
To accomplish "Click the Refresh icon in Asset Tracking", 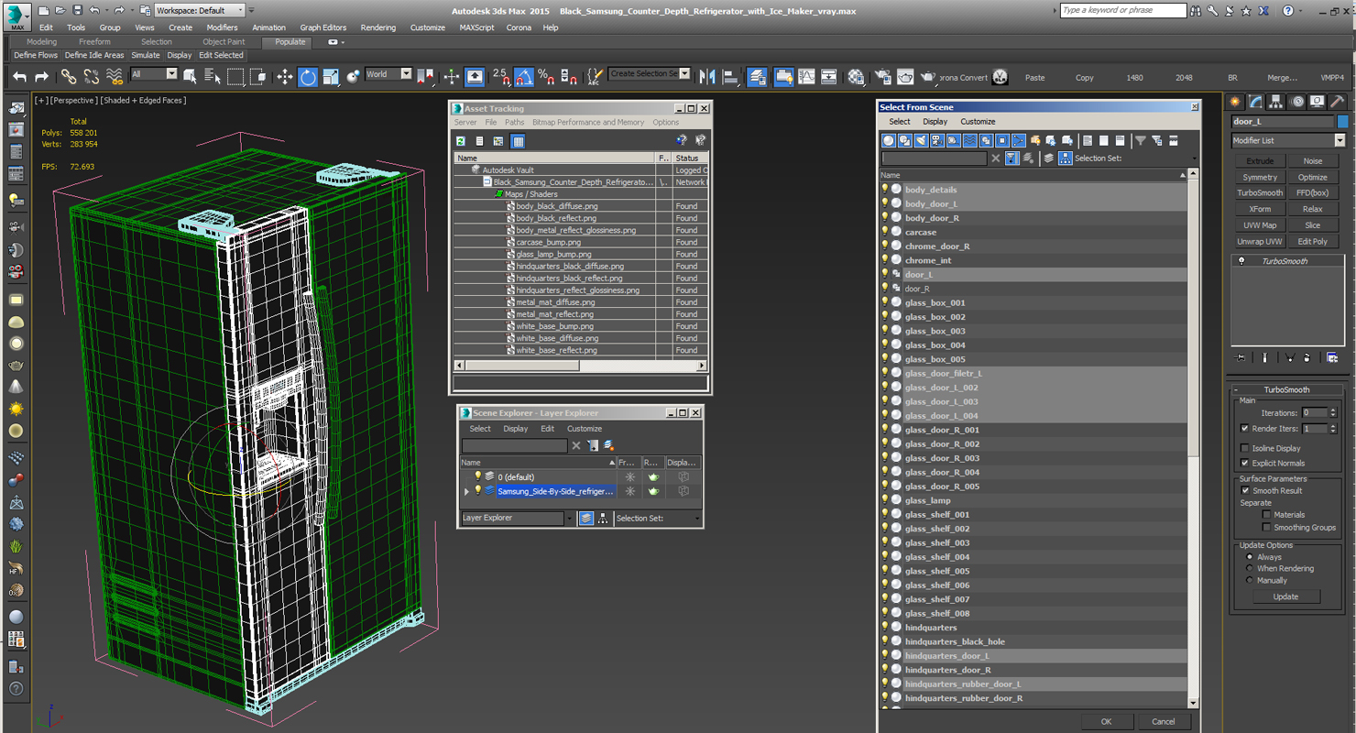I will [461, 141].
